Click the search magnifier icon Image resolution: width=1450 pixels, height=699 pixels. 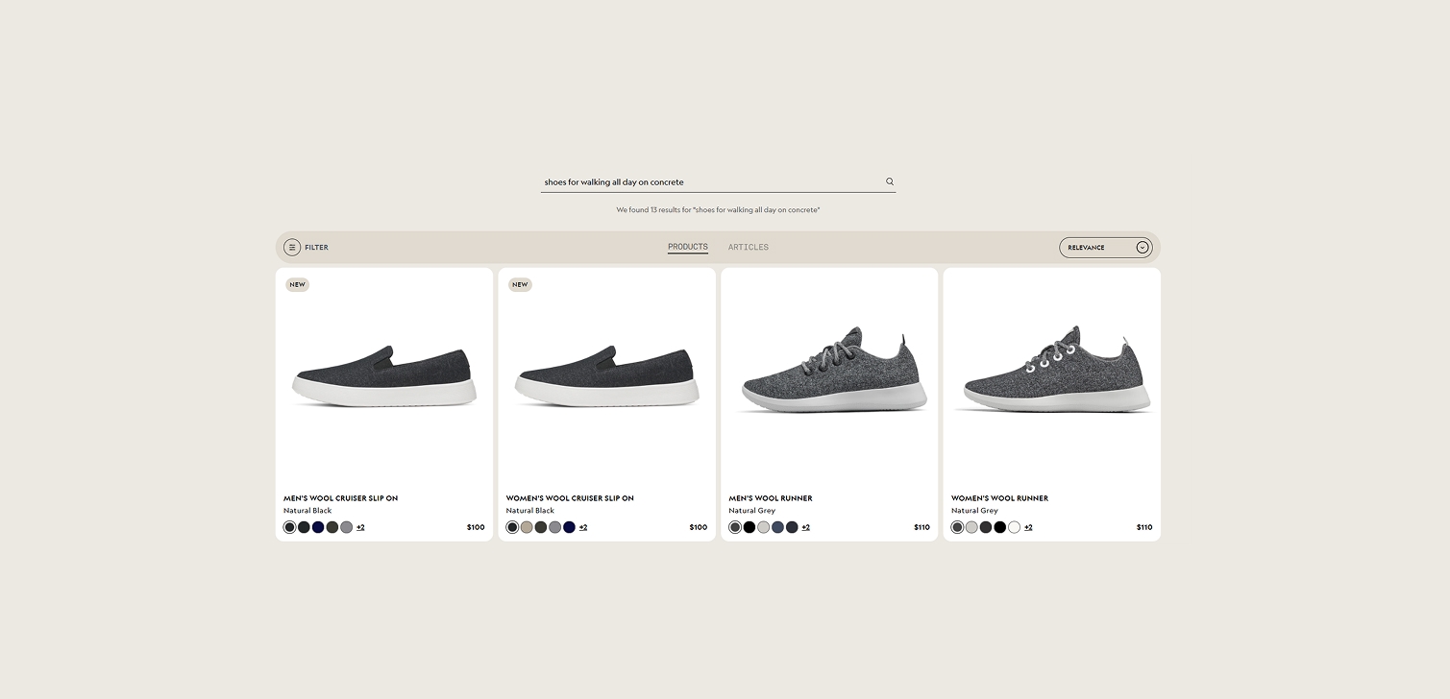889,181
